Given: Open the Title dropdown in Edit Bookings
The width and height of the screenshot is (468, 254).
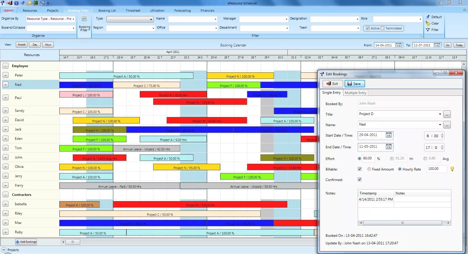Looking at the screenshot, I should (400, 114).
